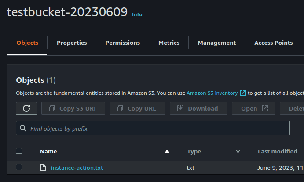Click the magnifier icon in the search box
Viewport: 304px width, 182px height.
pyautogui.click(x=23, y=128)
